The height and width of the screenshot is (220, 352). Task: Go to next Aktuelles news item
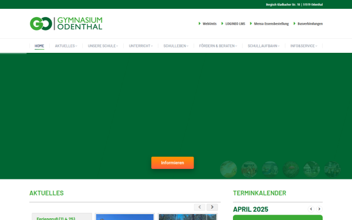tap(212, 207)
